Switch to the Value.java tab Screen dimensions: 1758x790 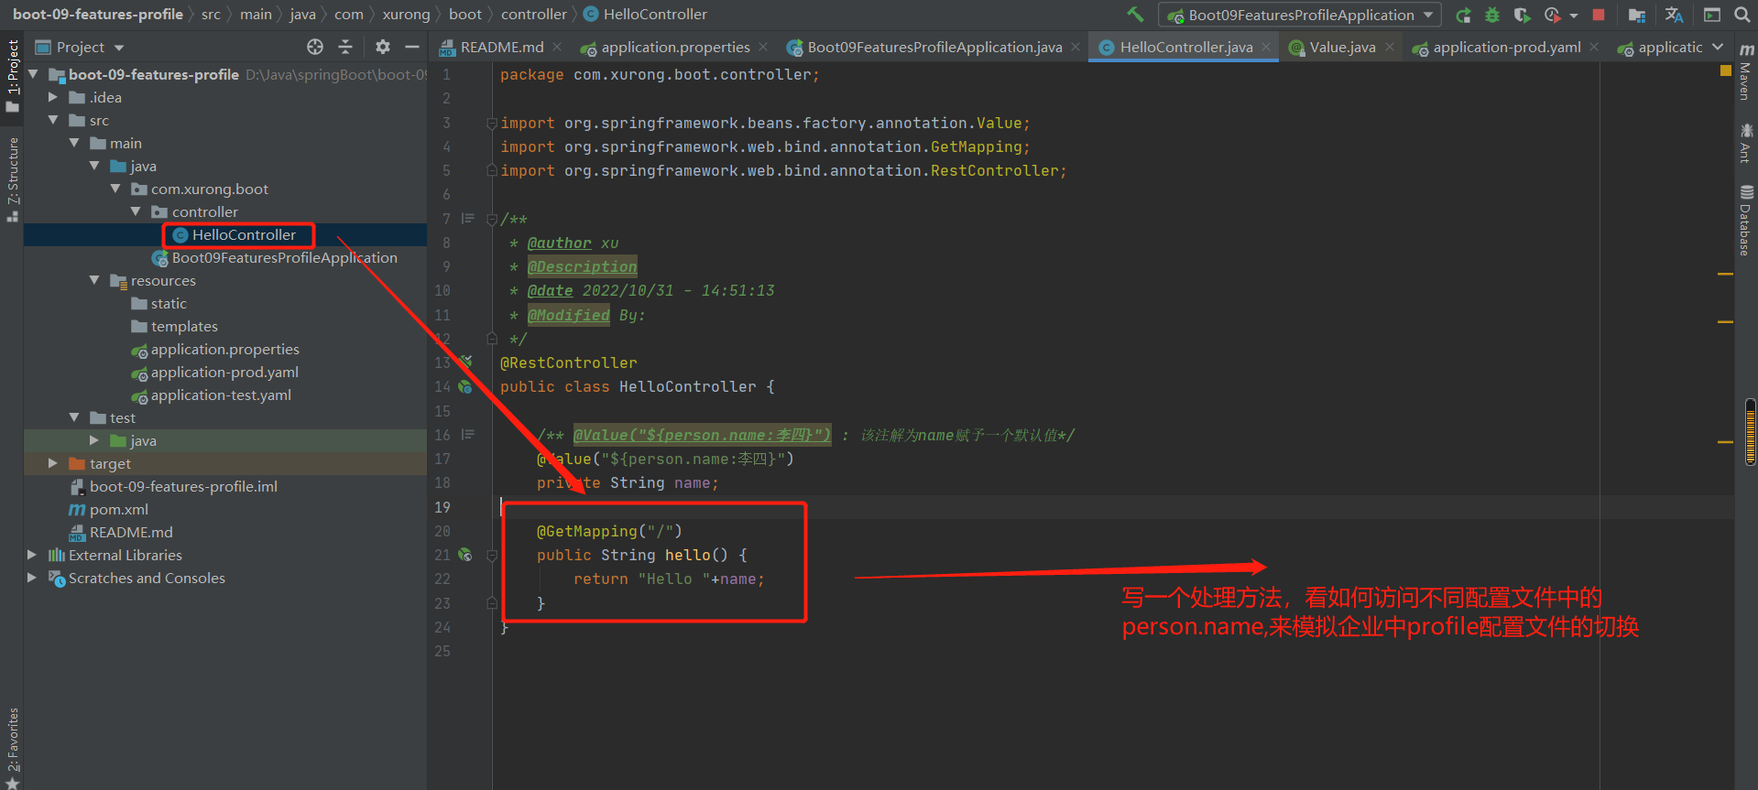click(1342, 47)
